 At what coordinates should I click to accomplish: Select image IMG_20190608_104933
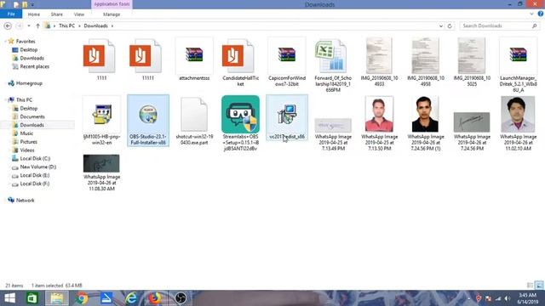click(379, 55)
